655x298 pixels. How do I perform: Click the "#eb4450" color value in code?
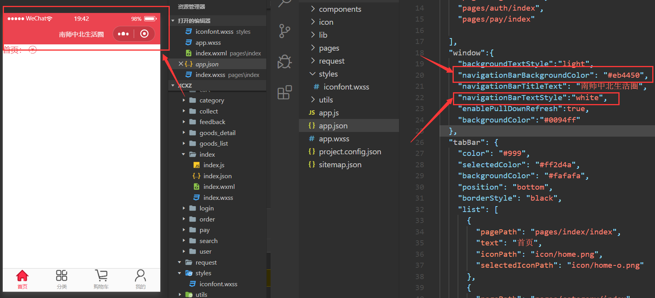(623, 75)
